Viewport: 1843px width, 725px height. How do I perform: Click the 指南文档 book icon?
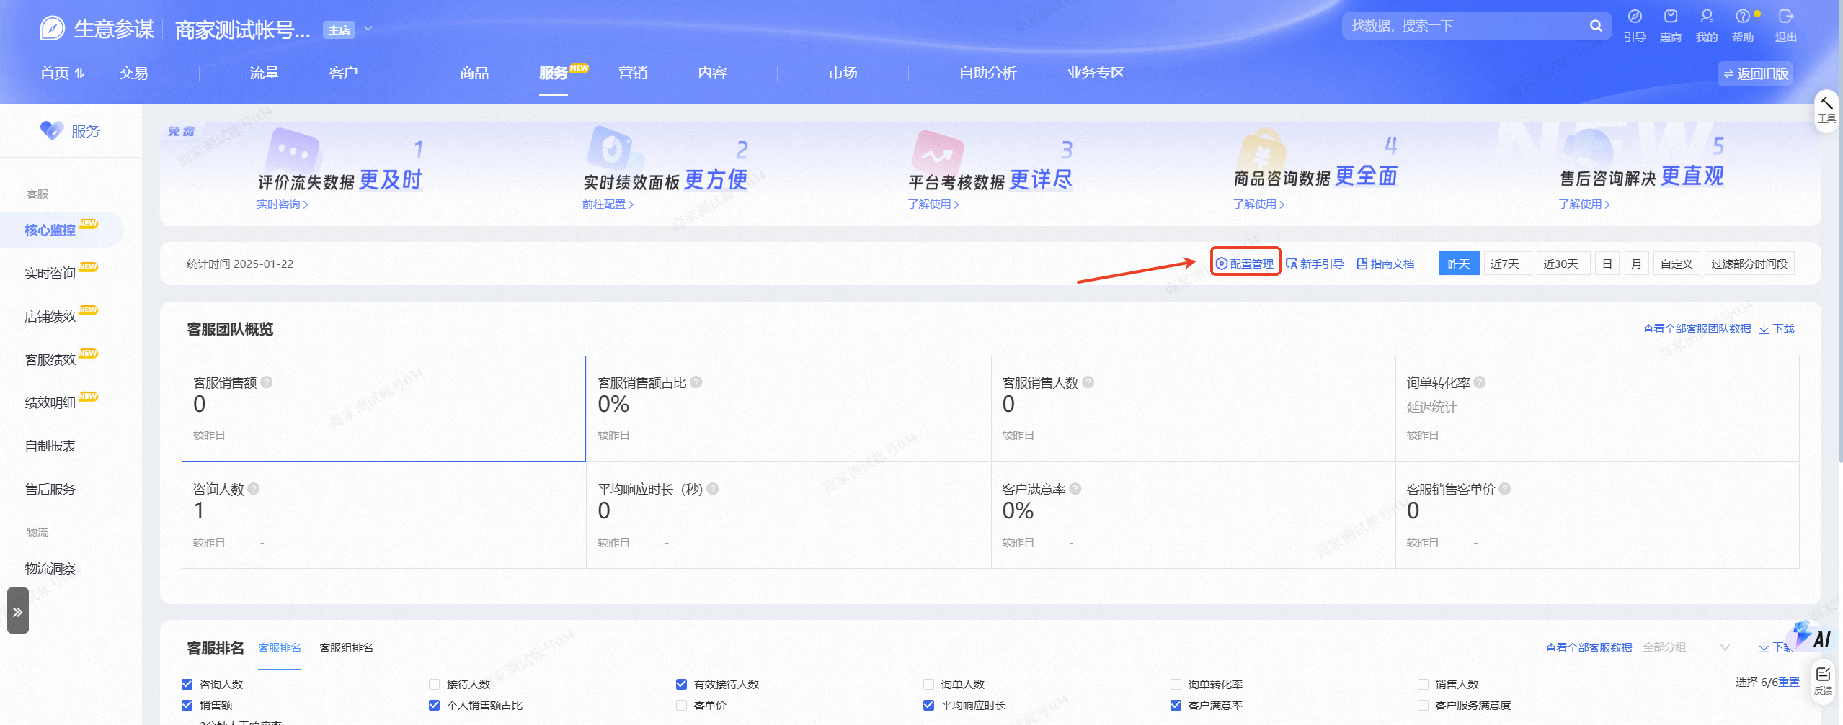coord(1362,264)
